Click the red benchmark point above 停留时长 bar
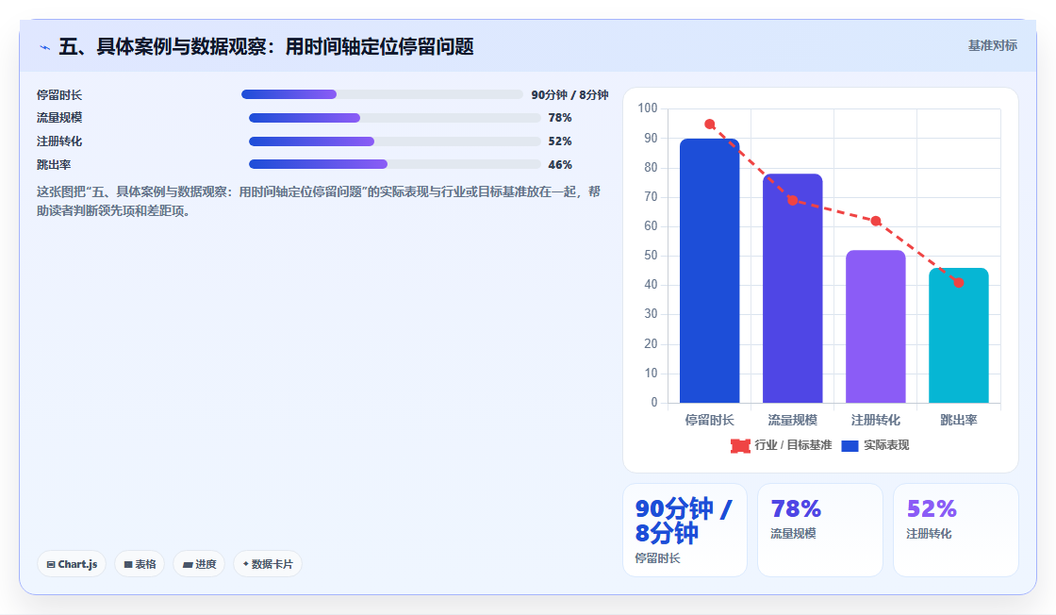The width and height of the screenshot is (1056, 615). (x=709, y=124)
